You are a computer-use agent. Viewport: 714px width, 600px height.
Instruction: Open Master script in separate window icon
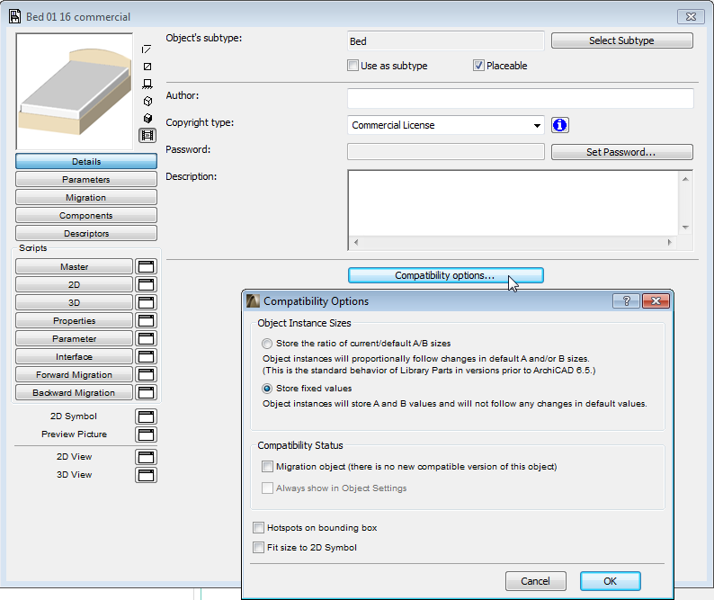coord(147,266)
